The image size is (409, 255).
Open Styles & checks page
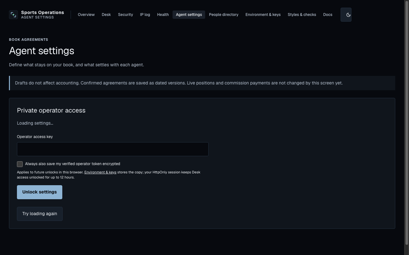pos(302,15)
